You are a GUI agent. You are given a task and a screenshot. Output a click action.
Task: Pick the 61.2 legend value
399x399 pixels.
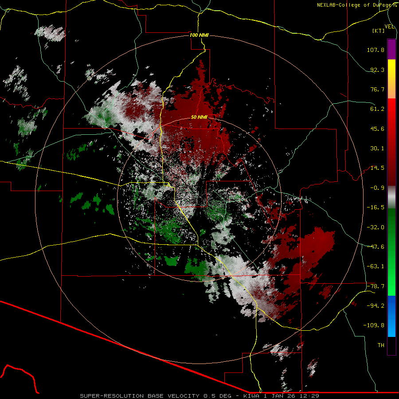377,109
